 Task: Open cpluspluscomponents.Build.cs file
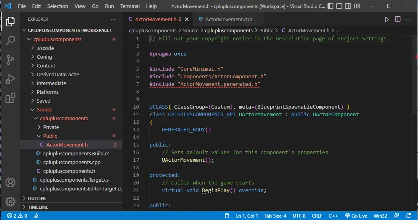[72, 153]
